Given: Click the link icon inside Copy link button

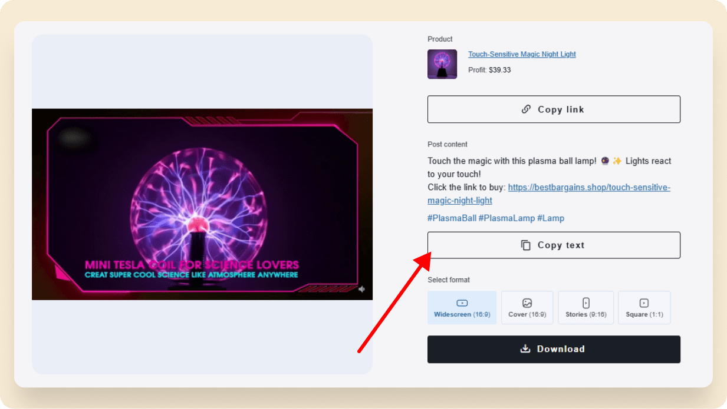Looking at the screenshot, I should point(527,109).
